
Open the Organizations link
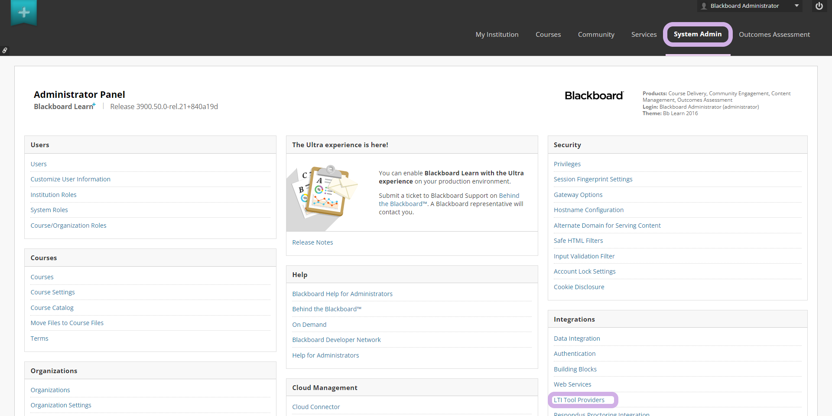pos(50,390)
